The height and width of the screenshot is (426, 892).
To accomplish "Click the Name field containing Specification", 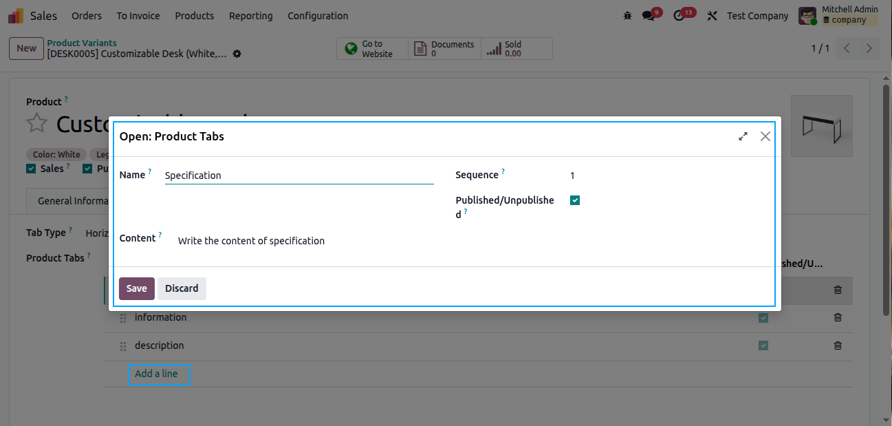I will point(298,175).
